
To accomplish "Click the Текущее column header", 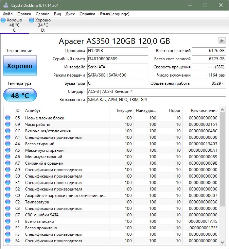I will (121, 111).
